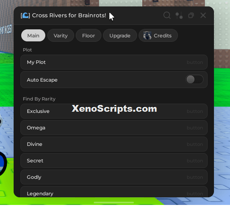Enable the Auto Escape toggle
This screenshot has height=217, width=230.
tap(194, 80)
